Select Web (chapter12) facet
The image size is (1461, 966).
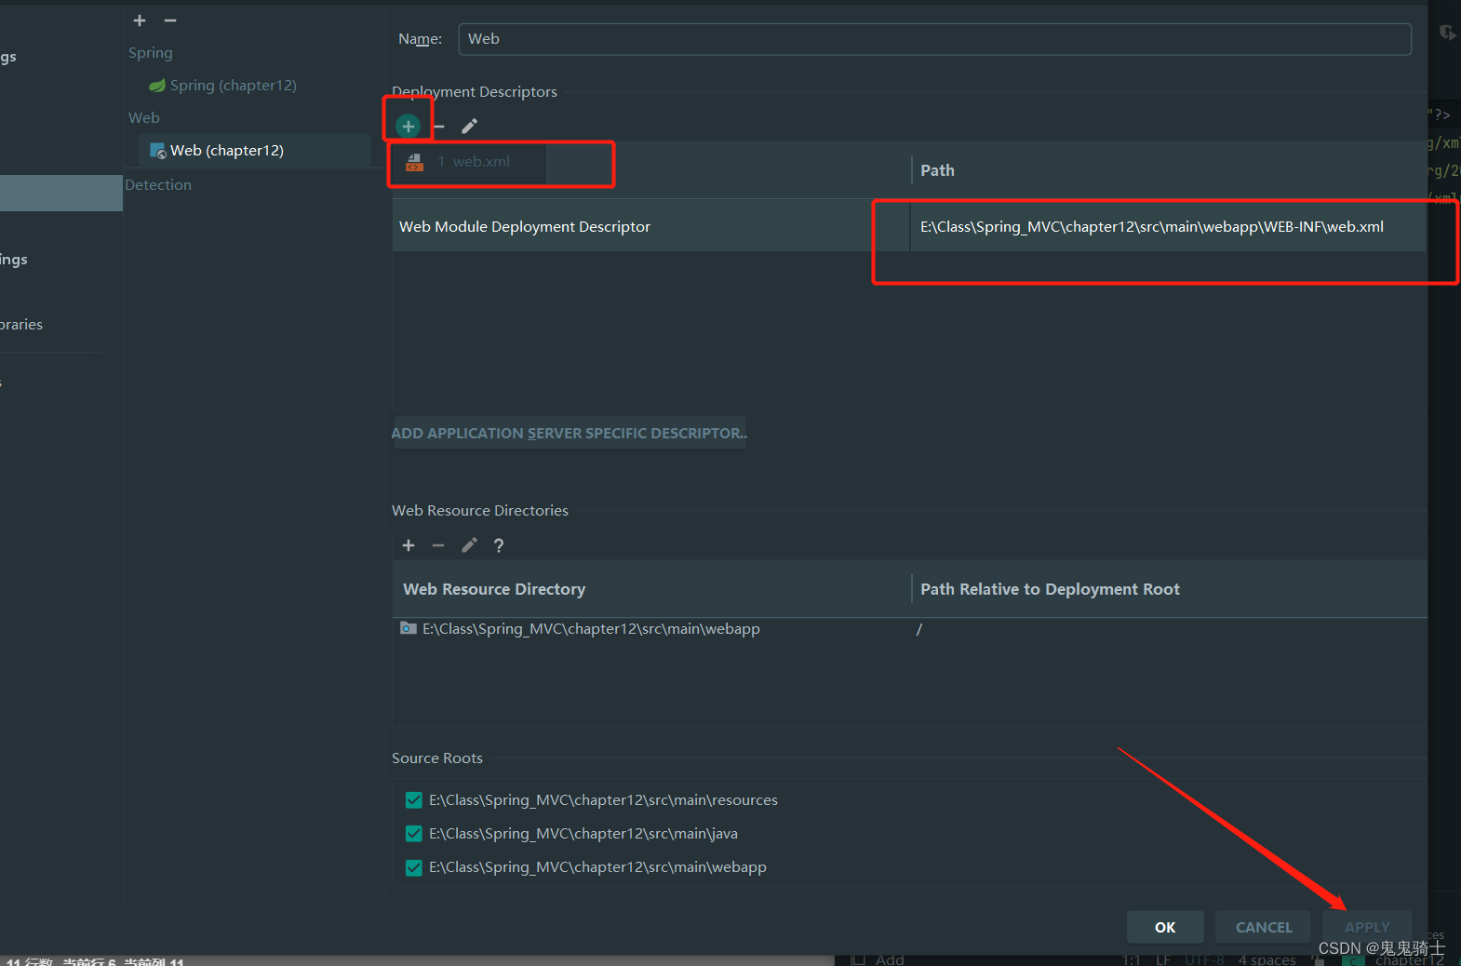(254, 151)
